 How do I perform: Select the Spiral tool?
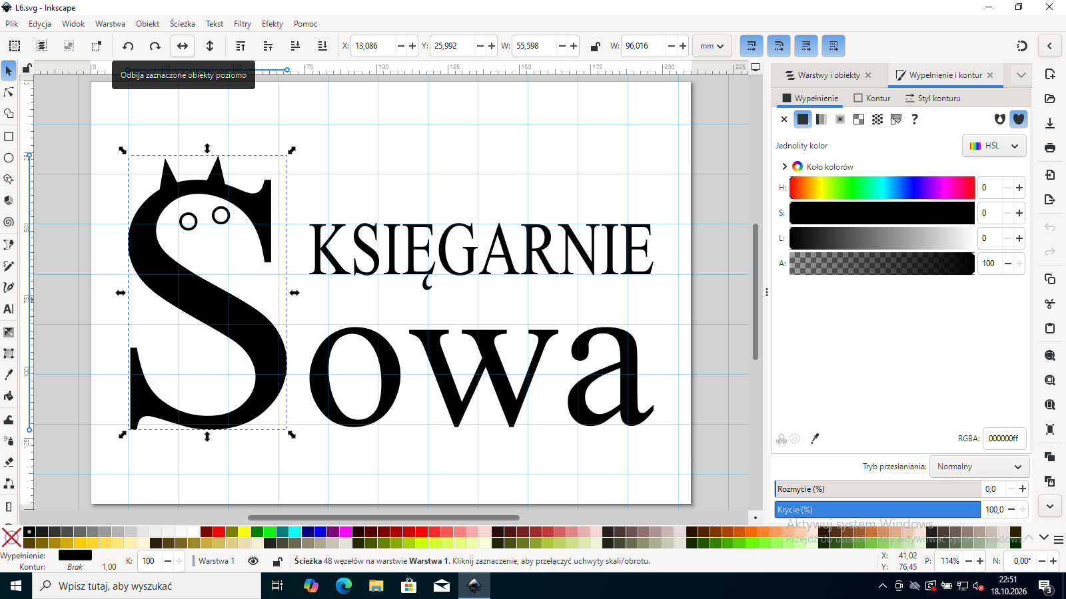coord(9,222)
